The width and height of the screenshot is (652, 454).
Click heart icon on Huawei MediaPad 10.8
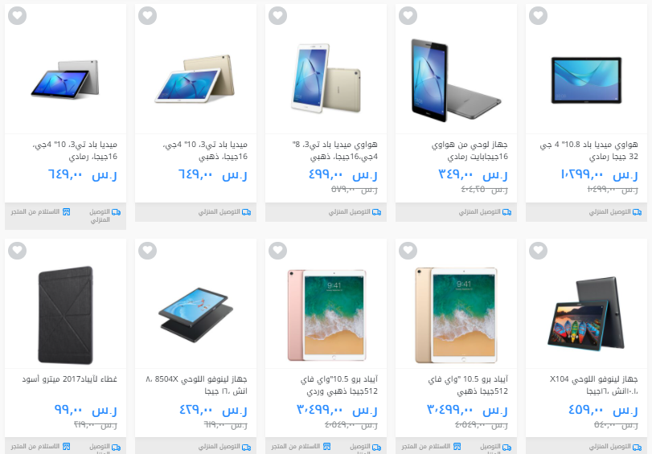click(538, 16)
